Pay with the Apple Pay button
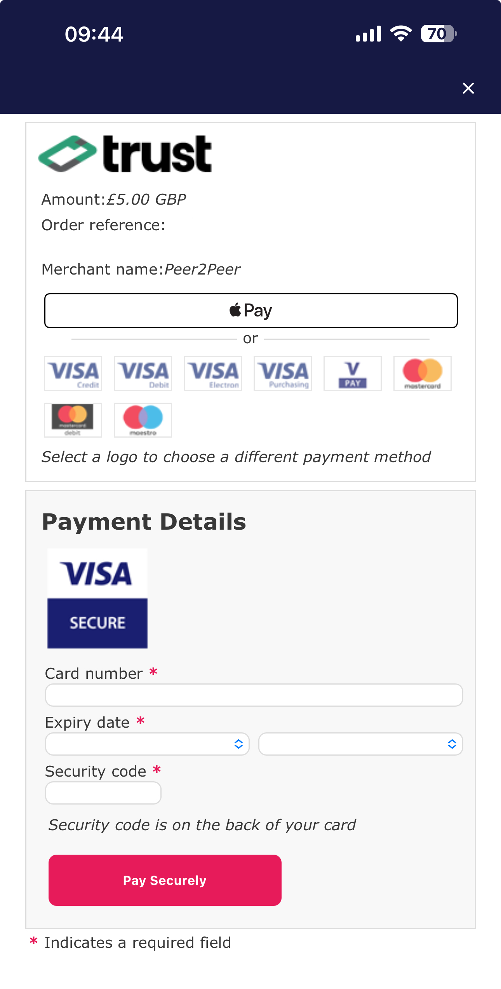This screenshot has width=501, height=989. click(x=251, y=311)
